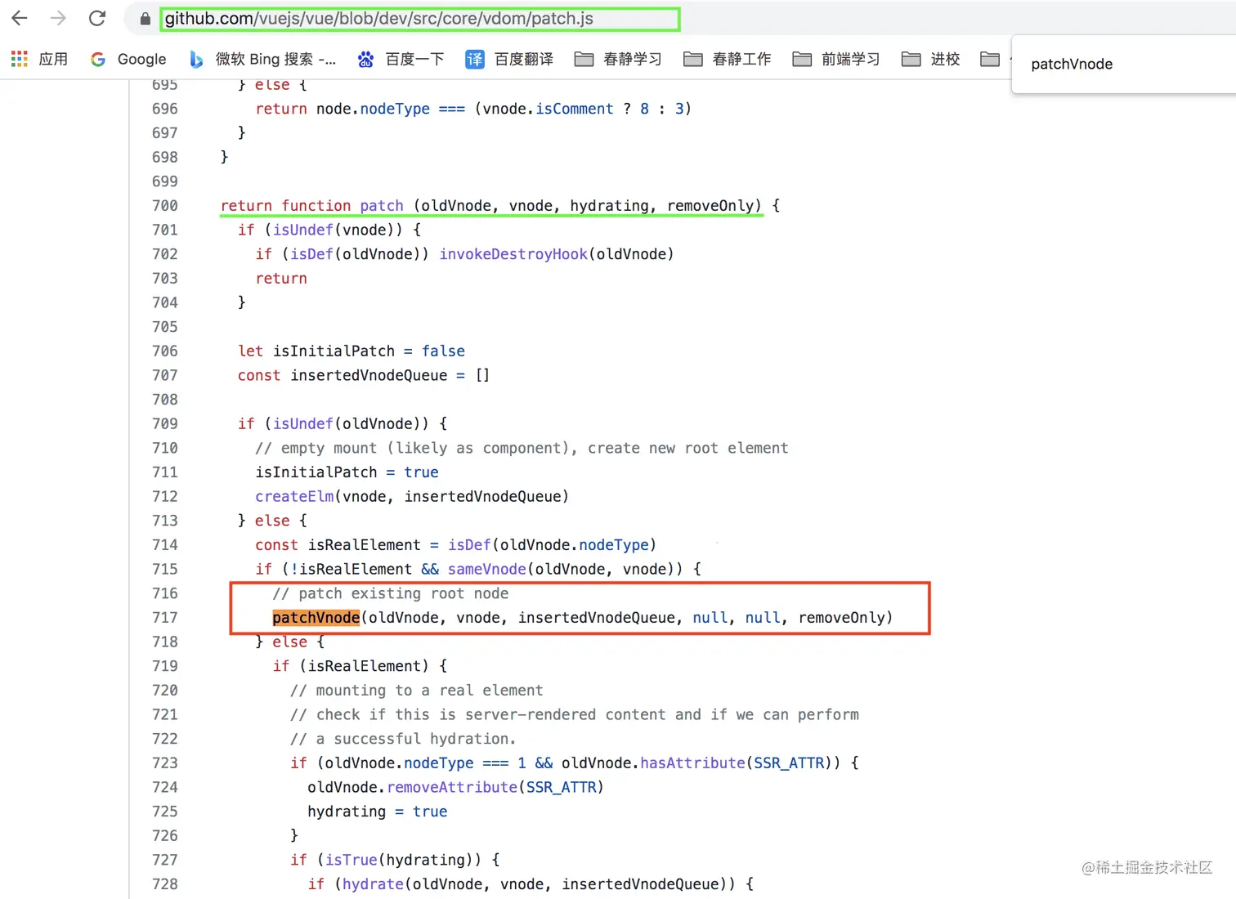Open the Google bookmark
This screenshot has height=899, width=1236.
point(128,59)
